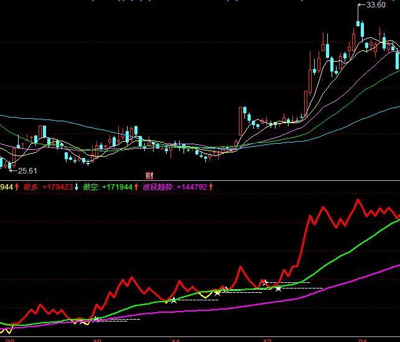Click the +144792 trend value readout
This screenshot has height=342, width=400.
click(192, 187)
